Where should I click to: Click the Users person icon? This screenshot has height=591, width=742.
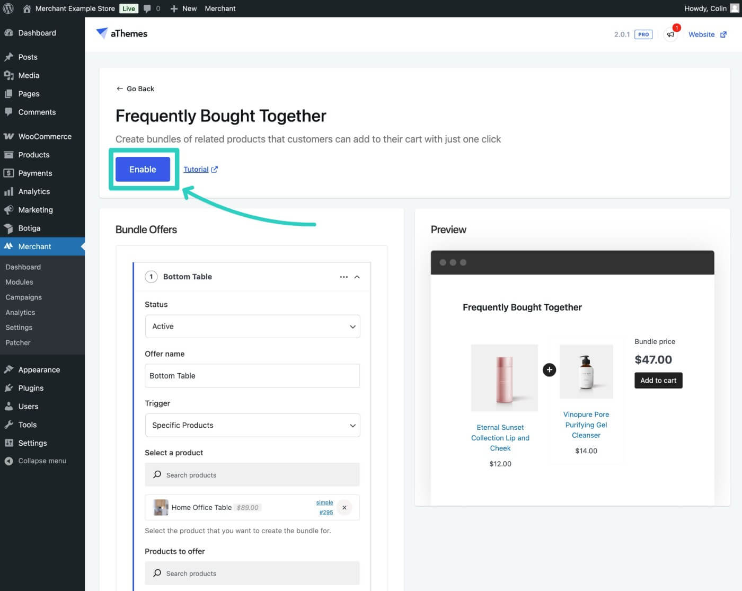pyautogui.click(x=8, y=406)
